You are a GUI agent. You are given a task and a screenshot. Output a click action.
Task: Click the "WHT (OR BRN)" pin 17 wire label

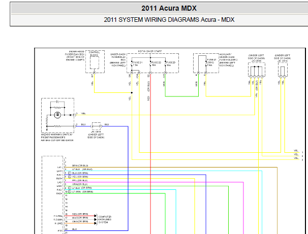80,218
